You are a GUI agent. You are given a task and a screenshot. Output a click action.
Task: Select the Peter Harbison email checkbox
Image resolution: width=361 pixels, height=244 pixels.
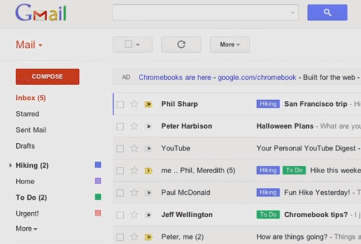(120, 126)
